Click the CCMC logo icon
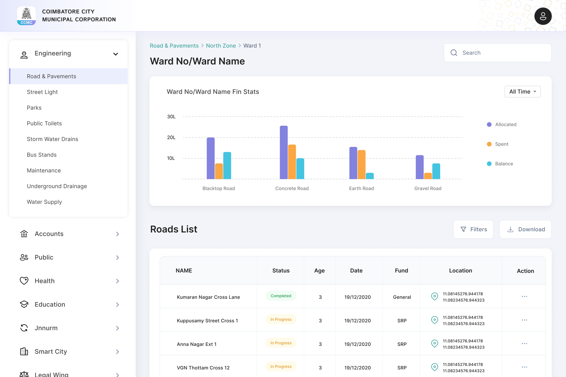Image resolution: width=566 pixels, height=377 pixels. [x=26, y=16]
